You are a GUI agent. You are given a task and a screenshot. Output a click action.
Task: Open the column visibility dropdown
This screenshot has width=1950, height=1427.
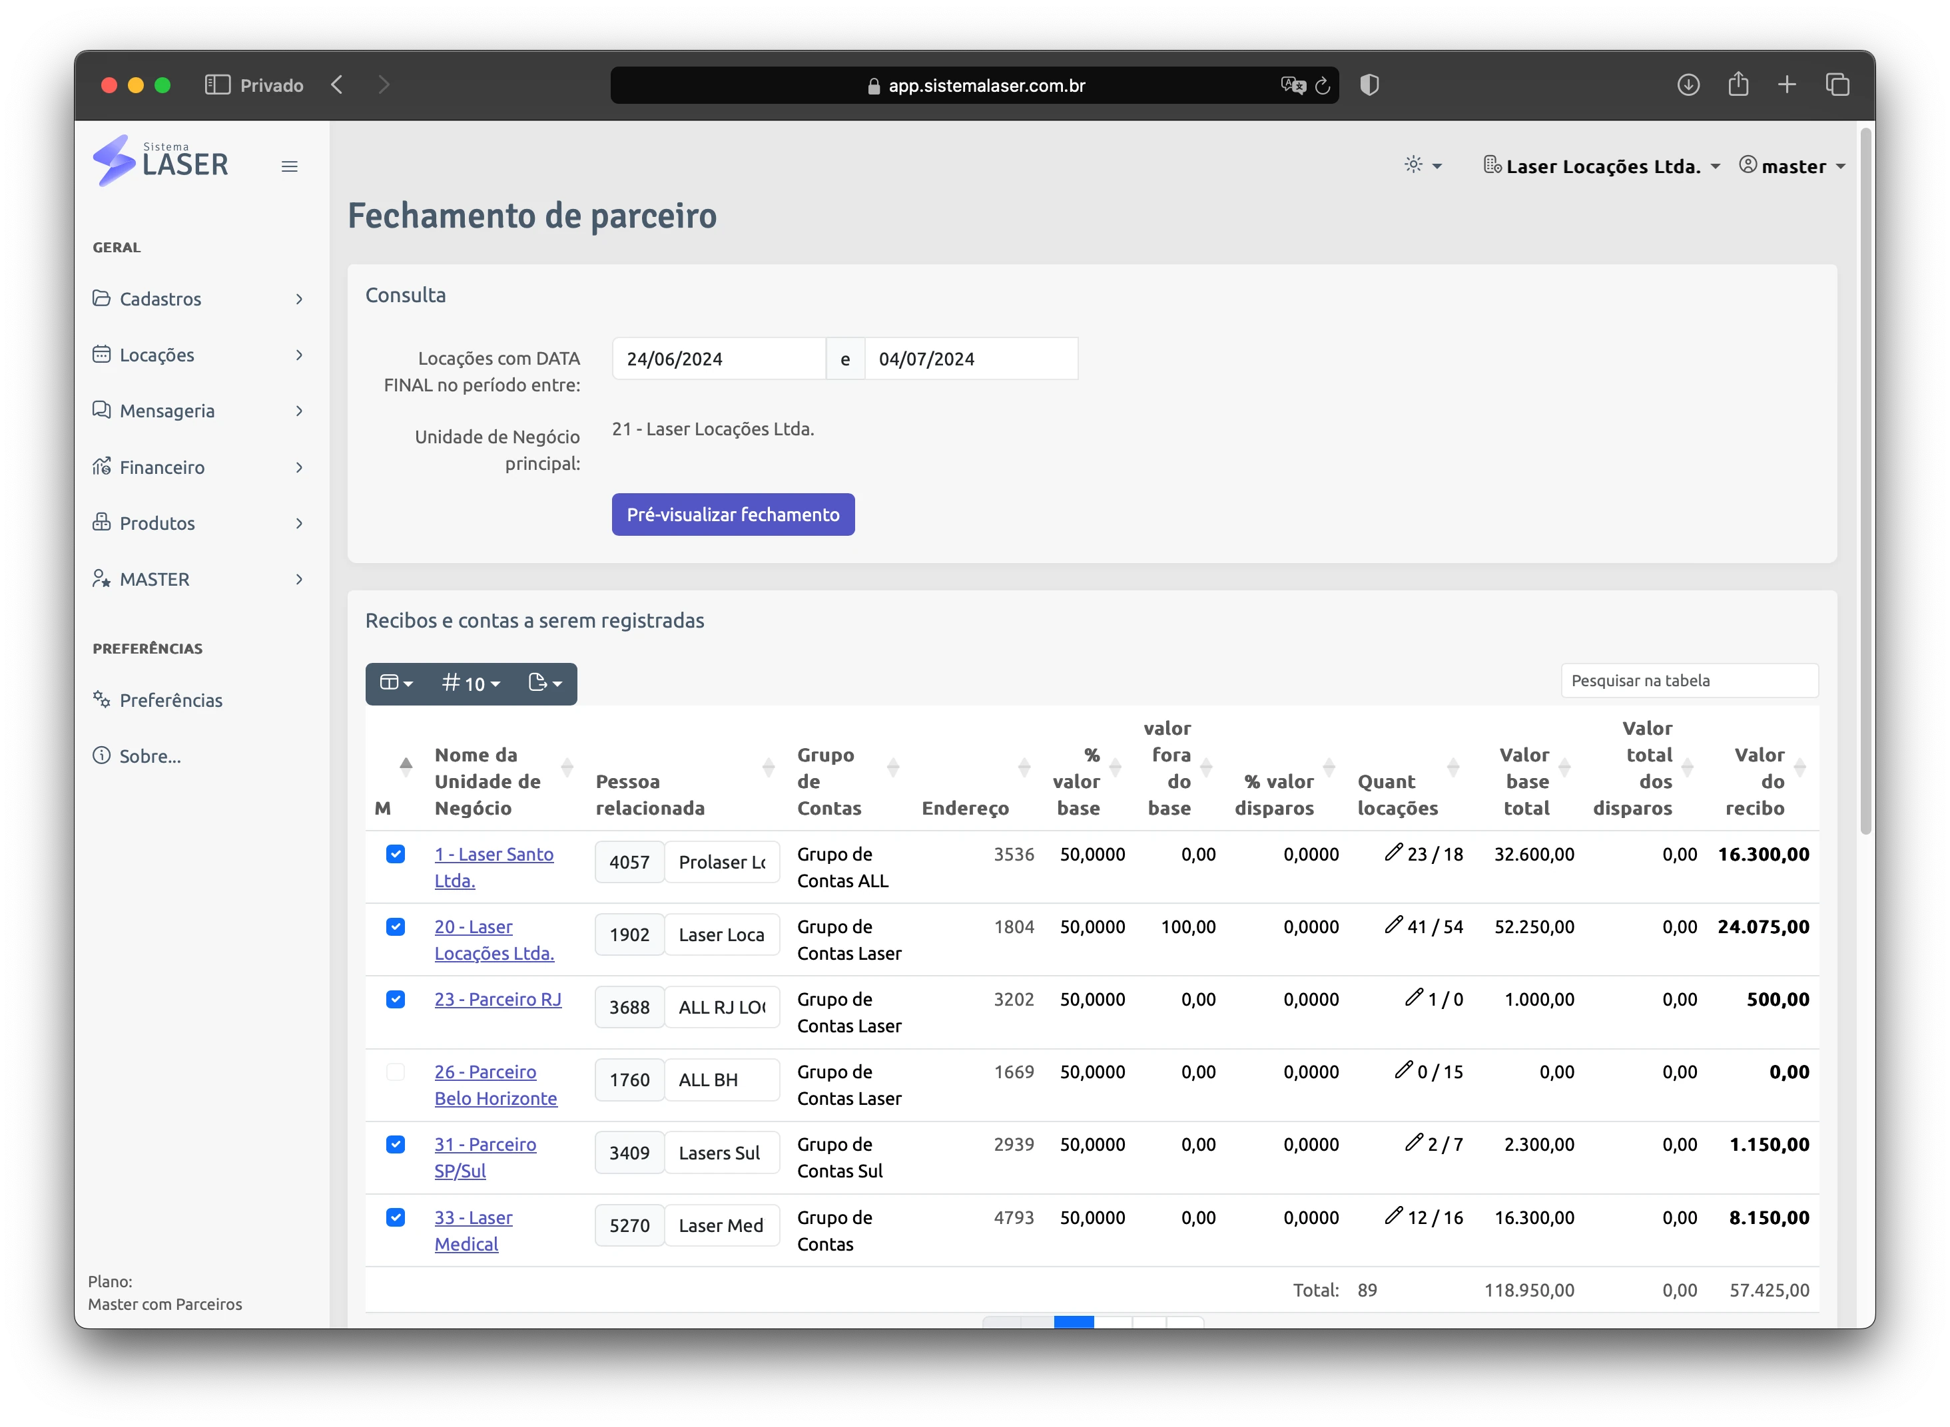[397, 684]
